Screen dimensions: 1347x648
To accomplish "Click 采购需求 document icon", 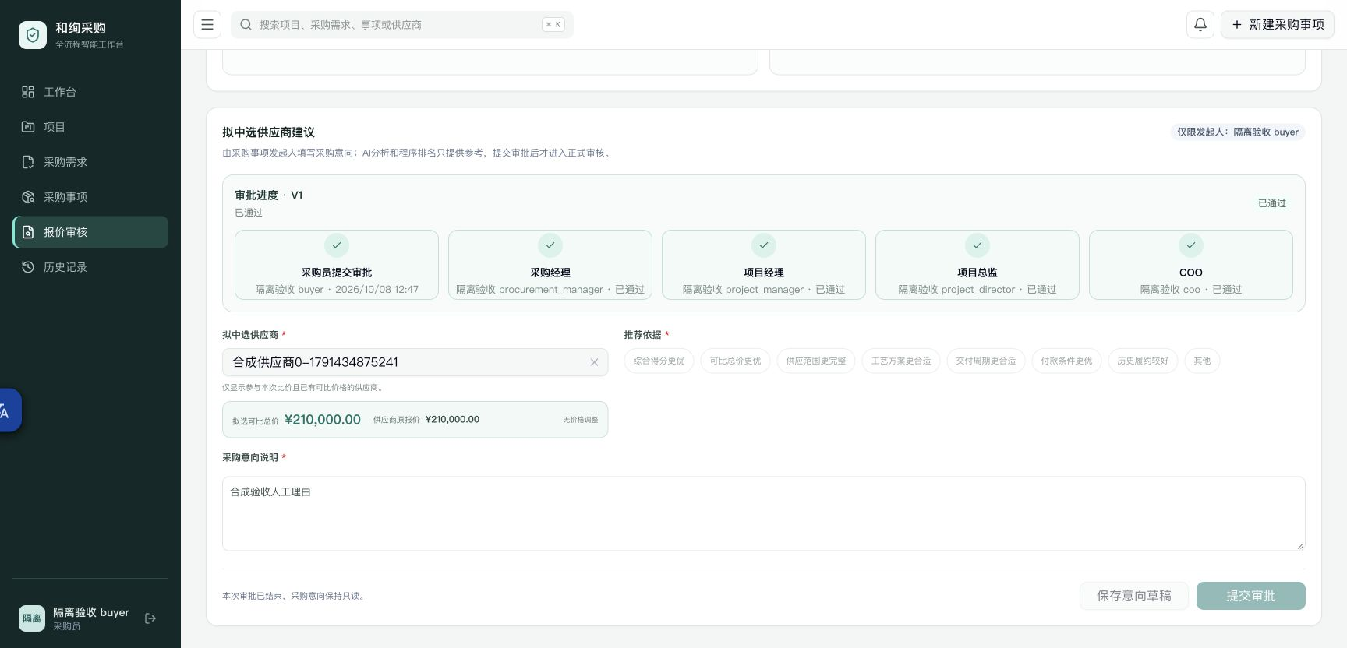I will pyautogui.click(x=28, y=162).
